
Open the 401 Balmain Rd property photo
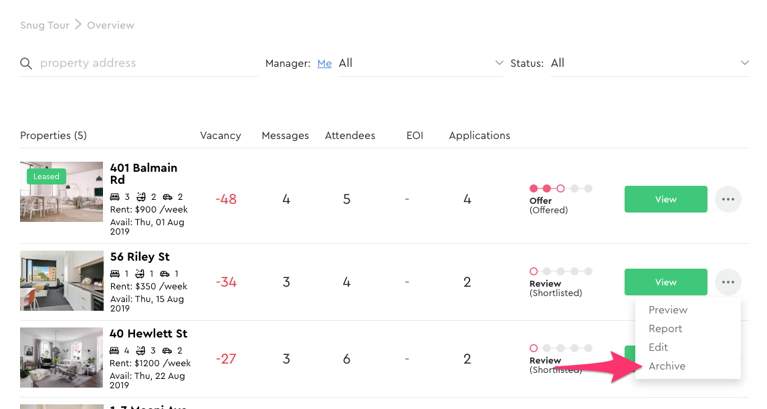pyautogui.click(x=62, y=192)
